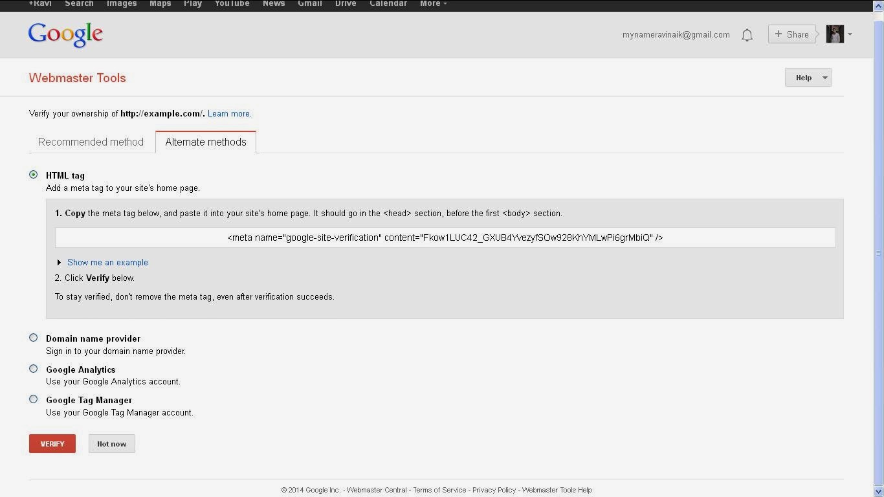
Task: Click the Google logo
Action: click(x=65, y=35)
